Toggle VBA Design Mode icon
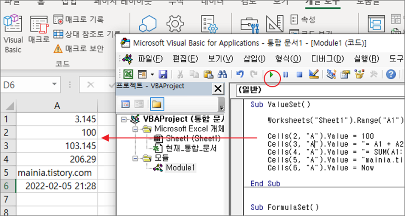Screen dimensions: 405x216 [x=313, y=75]
